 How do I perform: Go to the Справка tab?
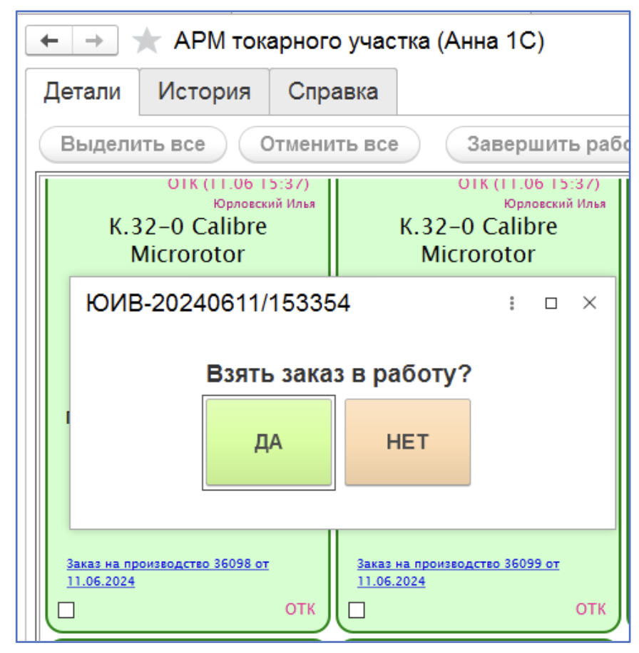point(333,92)
